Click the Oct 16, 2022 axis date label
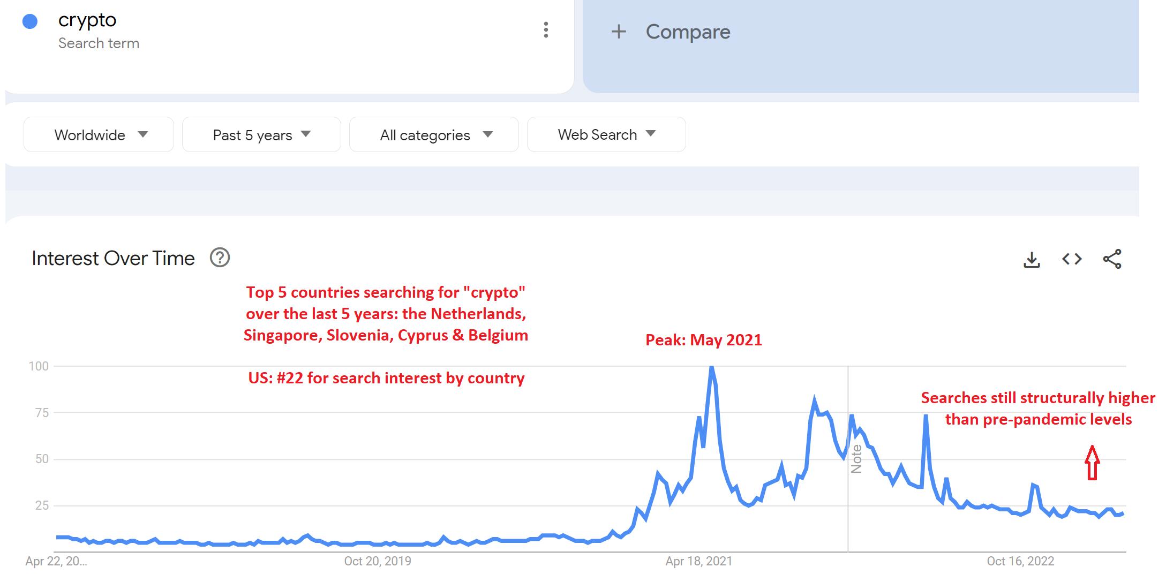The width and height of the screenshot is (1166, 582). (x=1020, y=561)
